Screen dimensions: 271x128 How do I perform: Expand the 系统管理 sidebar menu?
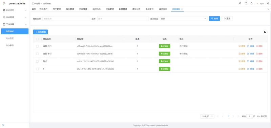15,18
